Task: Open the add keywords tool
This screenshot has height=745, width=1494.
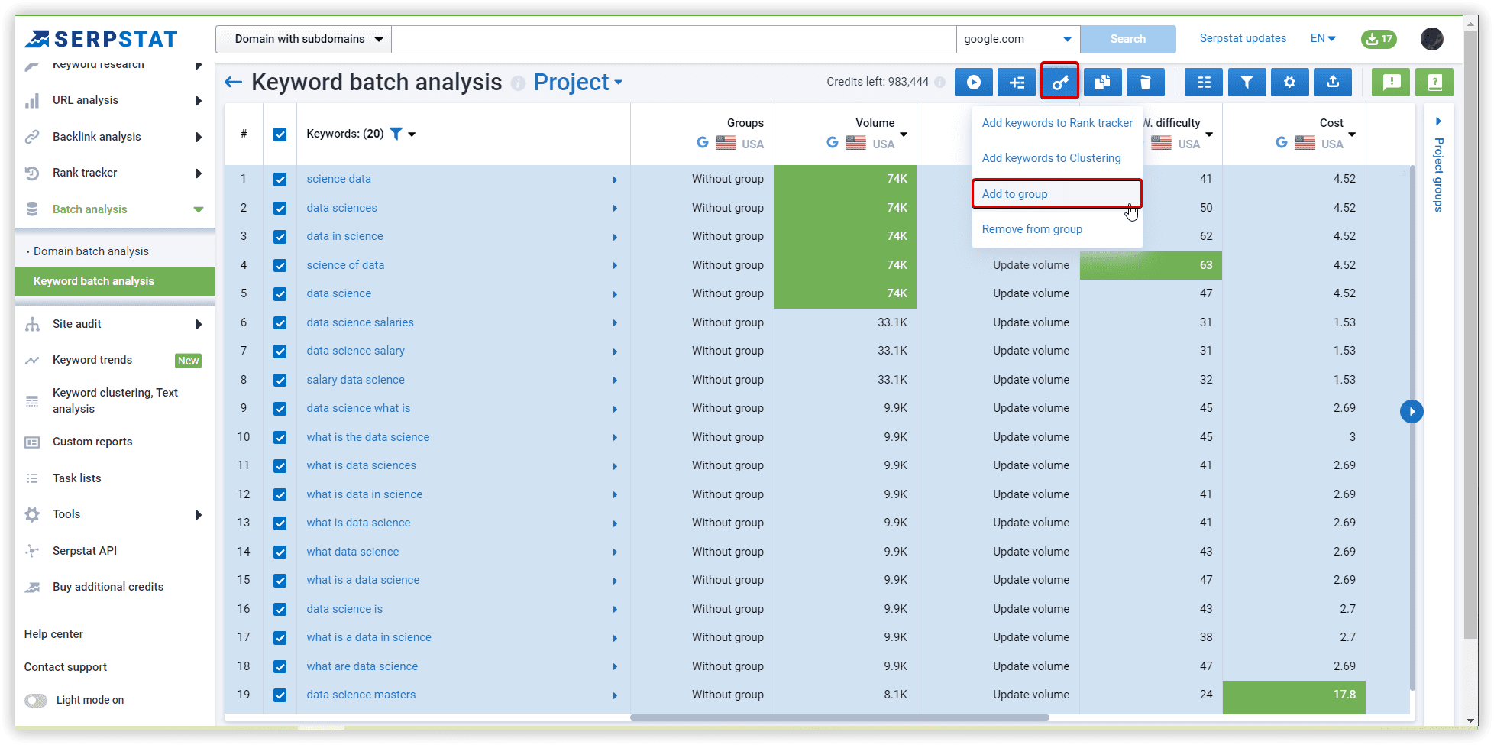Action: pos(1016,82)
